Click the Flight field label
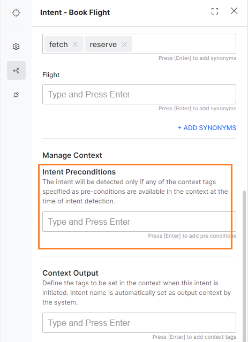Viewport: 248px width, 342px height. click(x=51, y=75)
